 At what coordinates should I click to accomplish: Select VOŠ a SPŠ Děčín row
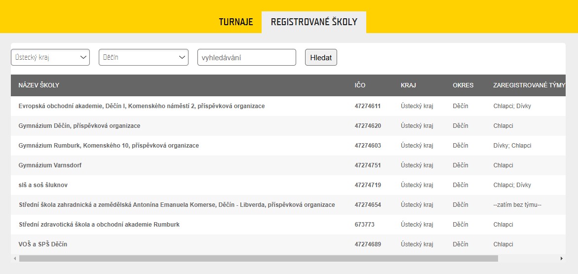click(288, 244)
